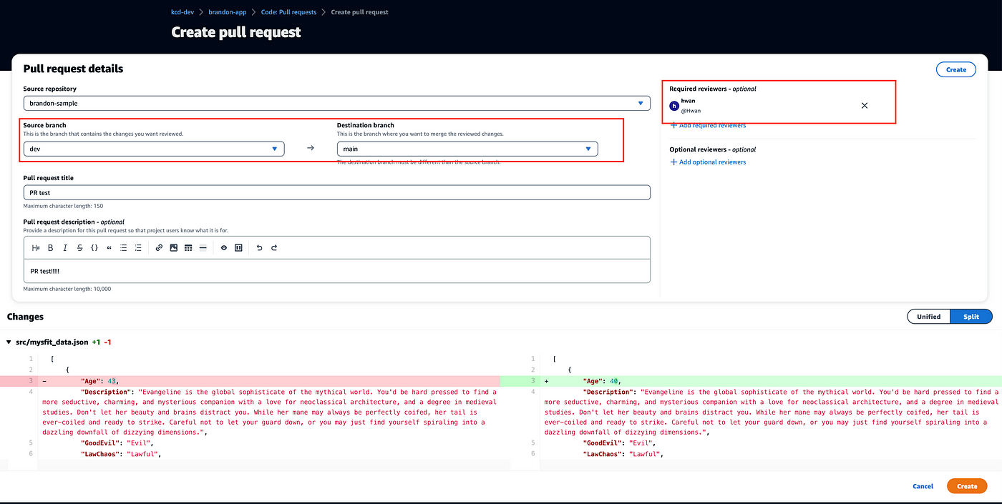1002x504 pixels.
Task: Insert a bulleted list
Action: tap(124, 248)
